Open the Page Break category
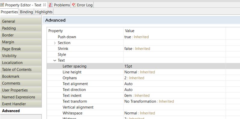 (21, 49)
